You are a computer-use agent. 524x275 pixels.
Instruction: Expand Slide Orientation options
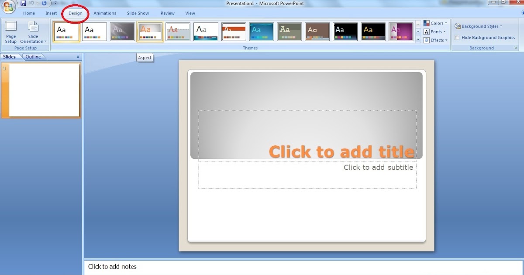[x=33, y=32]
